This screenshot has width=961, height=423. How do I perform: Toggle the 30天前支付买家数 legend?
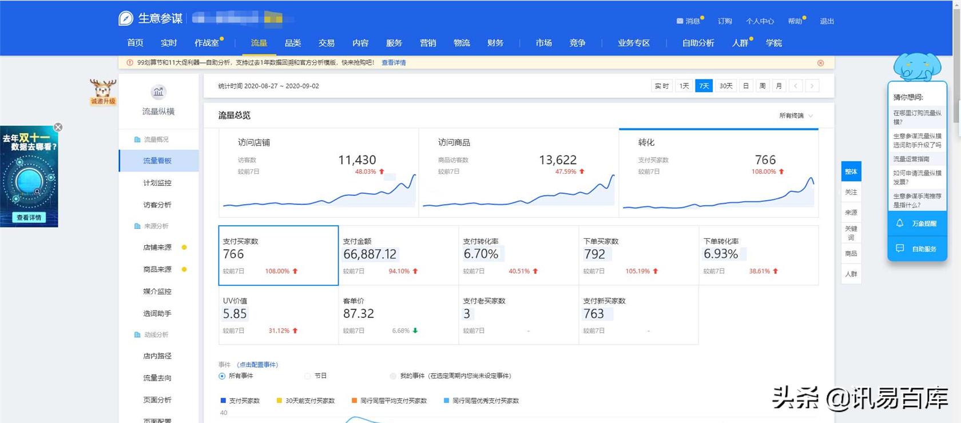click(x=305, y=401)
